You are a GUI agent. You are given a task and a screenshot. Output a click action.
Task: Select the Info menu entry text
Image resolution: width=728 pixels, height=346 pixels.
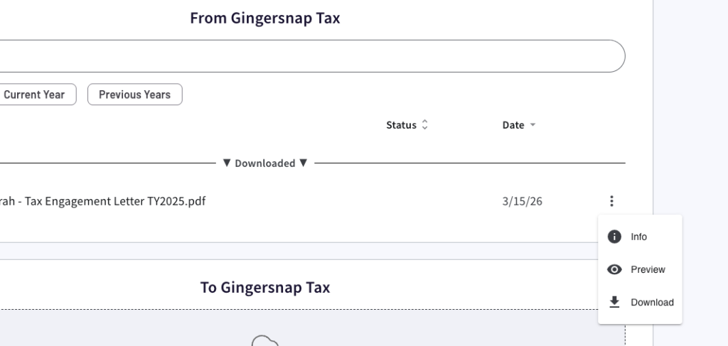click(x=638, y=237)
